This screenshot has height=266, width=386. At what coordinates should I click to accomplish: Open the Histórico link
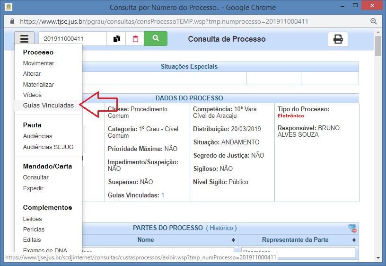point(221,228)
